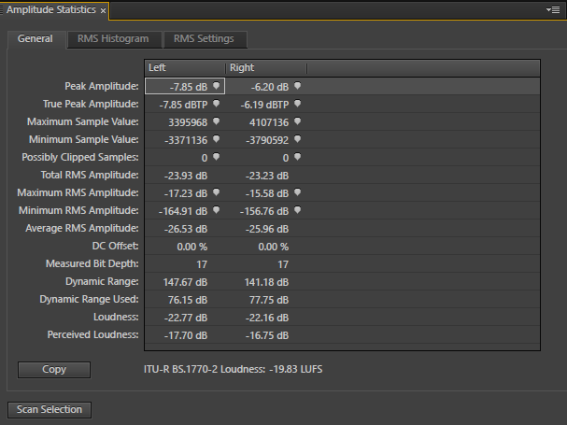Open the RMS Histogram tab
This screenshot has width=567, height=425.
(113, 38)
